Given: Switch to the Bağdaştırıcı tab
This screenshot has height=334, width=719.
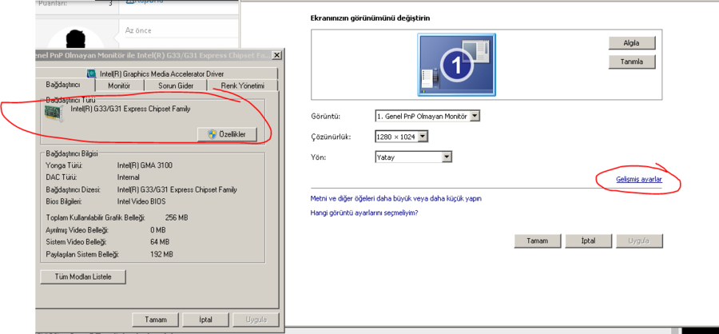Looking at the screenshot, I should tap(63, 85).
